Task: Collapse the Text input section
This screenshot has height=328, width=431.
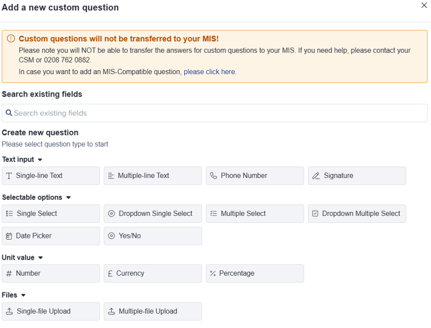Action: click(40, 160)
